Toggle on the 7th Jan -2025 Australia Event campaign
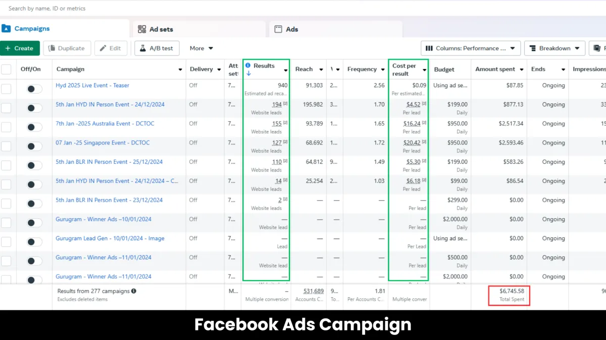The width and height of the screenshot is (606, 340). tap(34, 127)
